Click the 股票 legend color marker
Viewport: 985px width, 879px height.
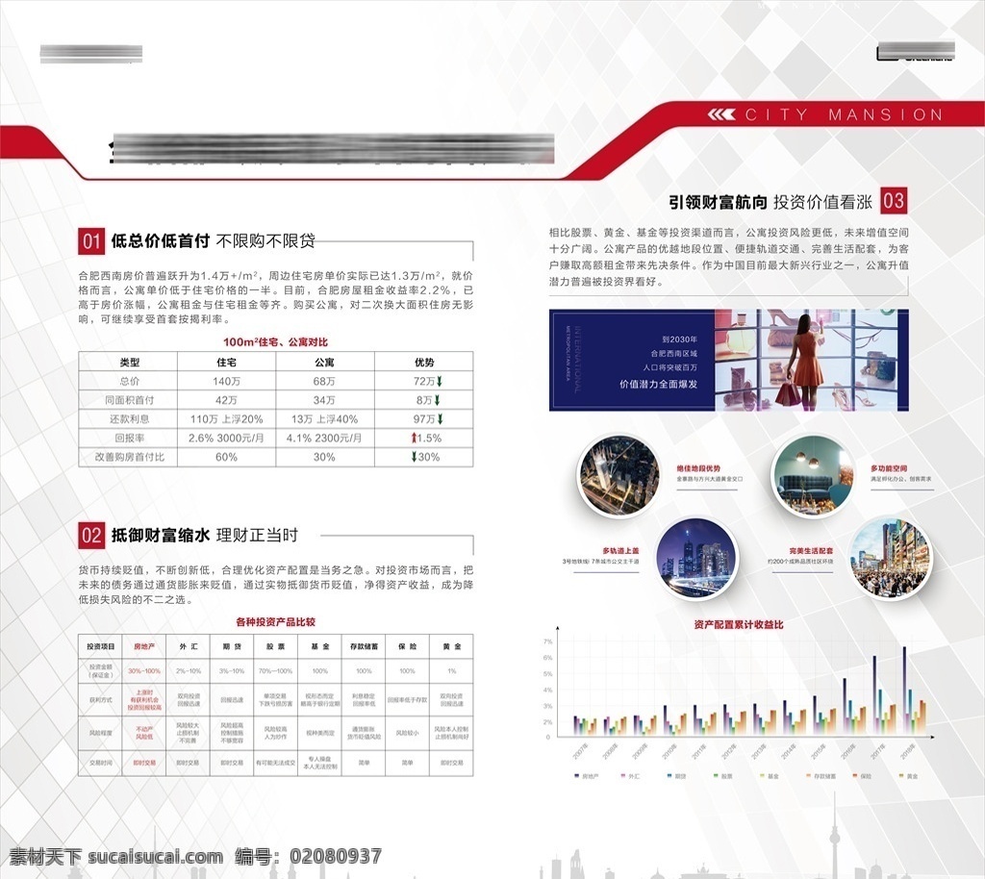click(716, 776)
